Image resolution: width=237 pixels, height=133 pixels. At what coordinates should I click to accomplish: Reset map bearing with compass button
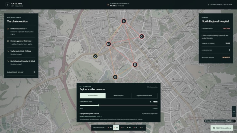tap(234, 115)
